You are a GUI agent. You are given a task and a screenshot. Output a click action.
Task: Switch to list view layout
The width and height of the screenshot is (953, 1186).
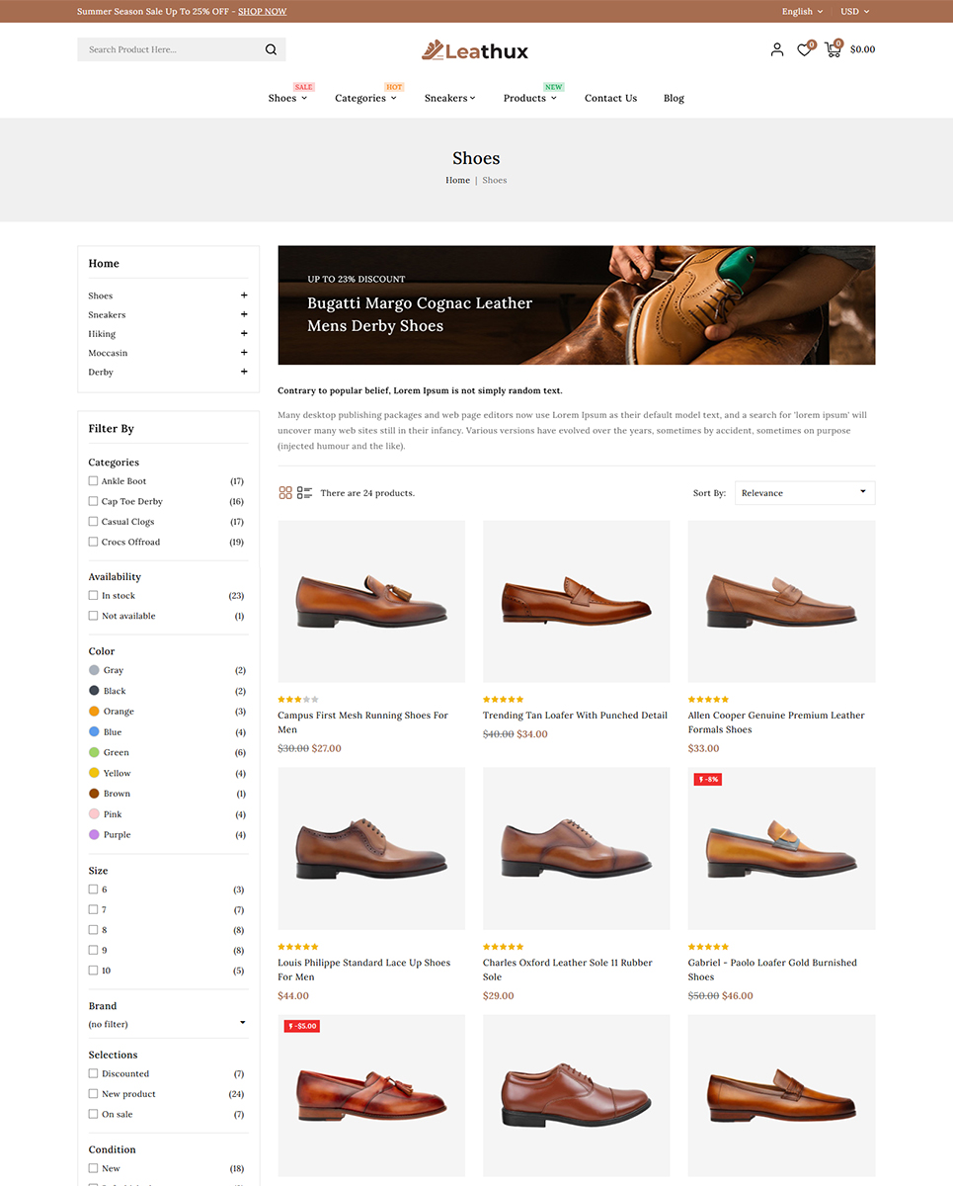304,492
